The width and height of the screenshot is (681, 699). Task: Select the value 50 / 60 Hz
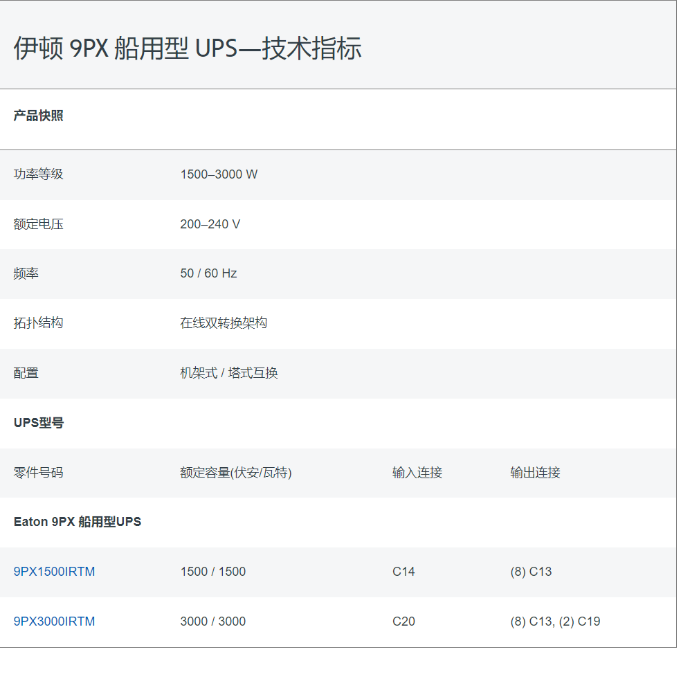[x=208, y=273]
